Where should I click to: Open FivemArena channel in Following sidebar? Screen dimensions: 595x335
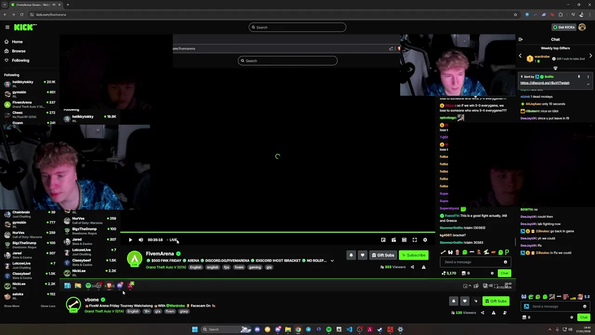[x=29, y=104]
